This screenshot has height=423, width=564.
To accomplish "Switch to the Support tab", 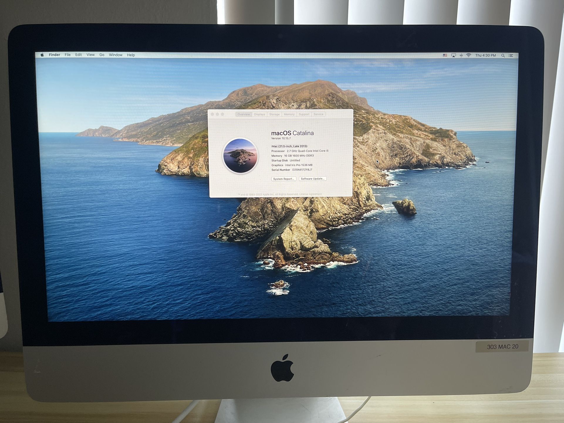I will tap(304, 114).
